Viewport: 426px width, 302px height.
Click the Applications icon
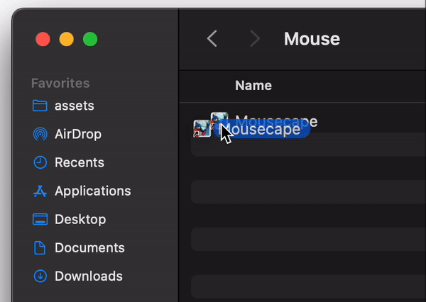click(40, 191)
